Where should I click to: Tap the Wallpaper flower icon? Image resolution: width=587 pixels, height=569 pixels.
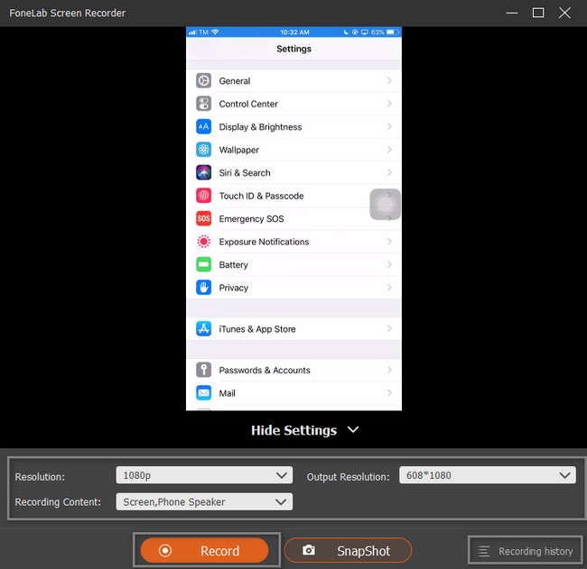tap(204, 150)
